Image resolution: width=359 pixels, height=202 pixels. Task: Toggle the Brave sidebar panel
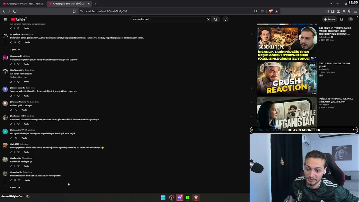[x=333, y=11]
